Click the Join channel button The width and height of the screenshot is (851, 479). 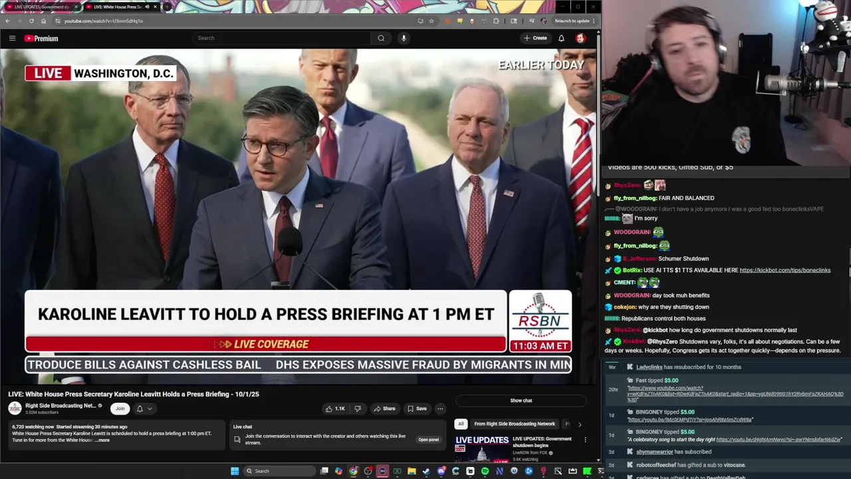click(x=120, y=408)
